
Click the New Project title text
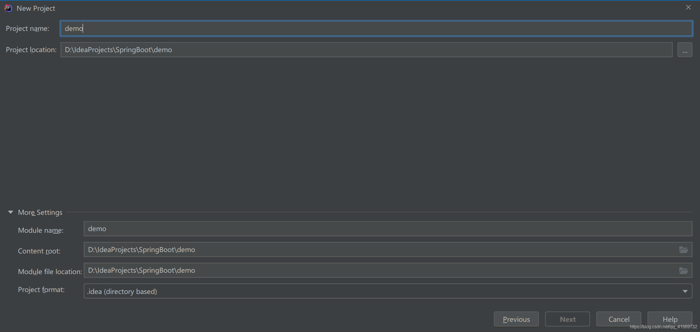point(36,8)
